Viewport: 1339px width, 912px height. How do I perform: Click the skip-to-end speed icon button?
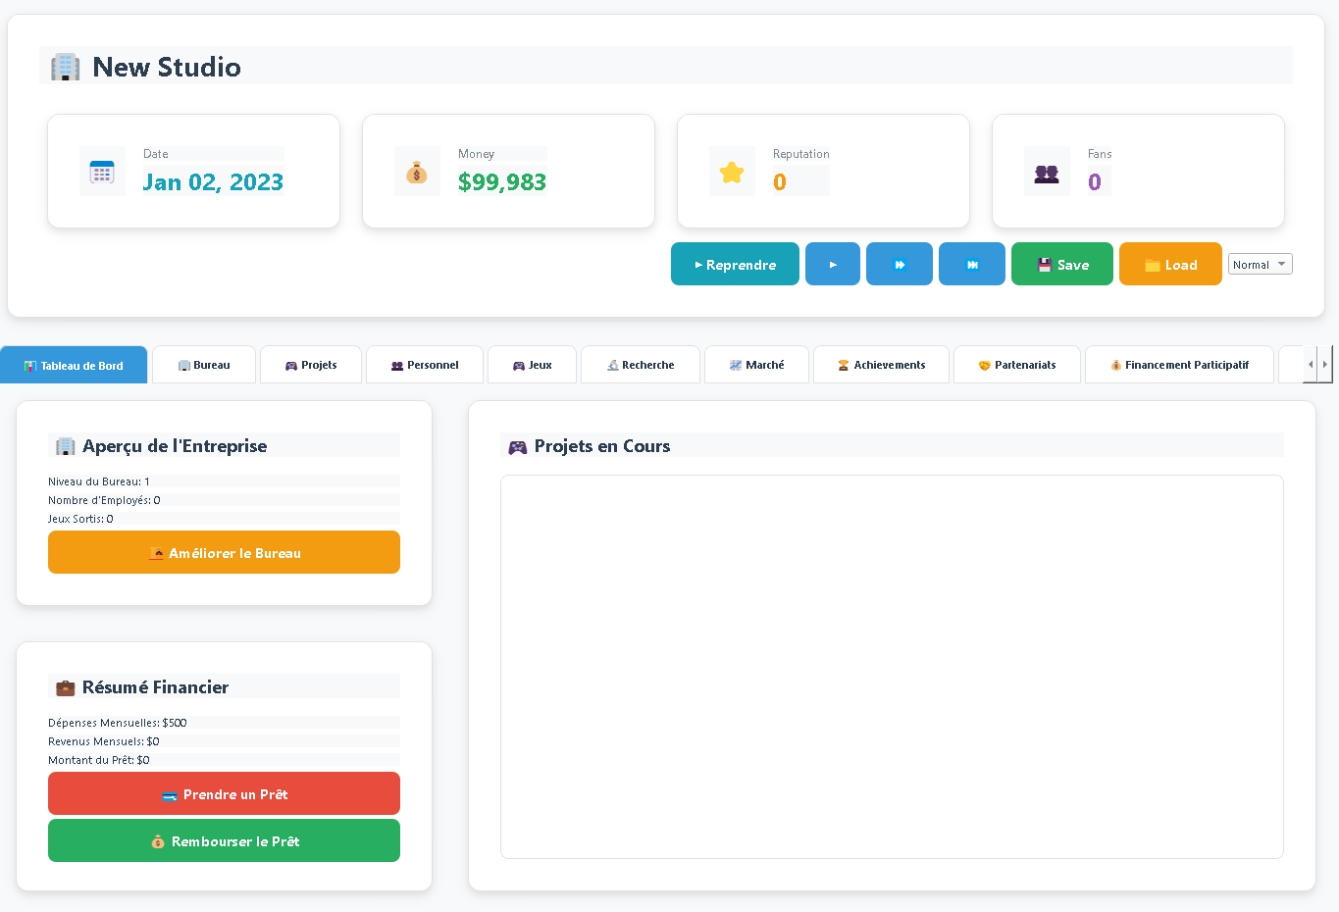pos(971,264)
